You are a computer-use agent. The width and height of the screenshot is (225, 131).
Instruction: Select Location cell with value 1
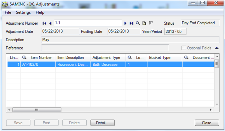137,64
